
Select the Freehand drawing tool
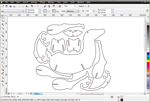point(2,32)
